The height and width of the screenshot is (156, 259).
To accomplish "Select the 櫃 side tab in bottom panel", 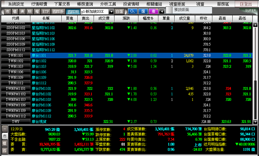I will 5,144.
